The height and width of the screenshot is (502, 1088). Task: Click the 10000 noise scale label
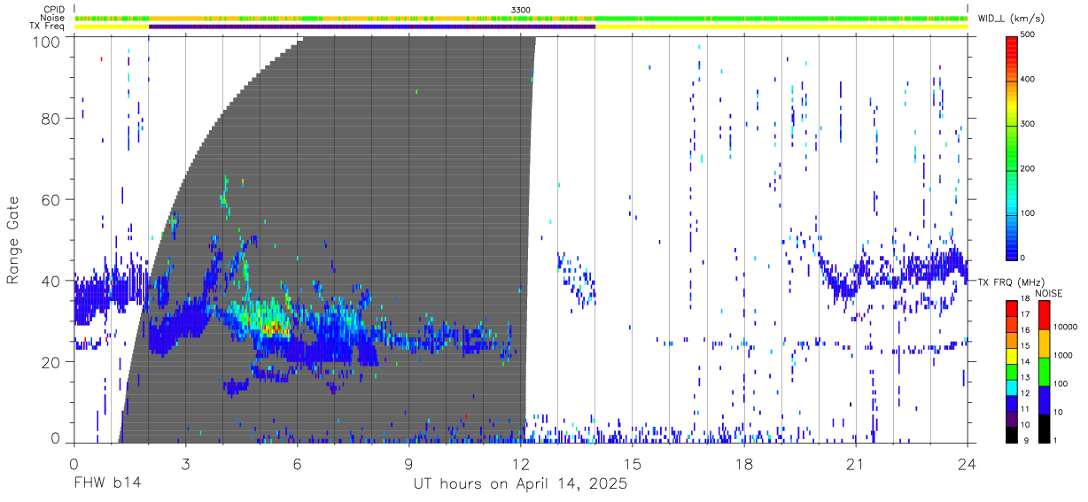1067,327
